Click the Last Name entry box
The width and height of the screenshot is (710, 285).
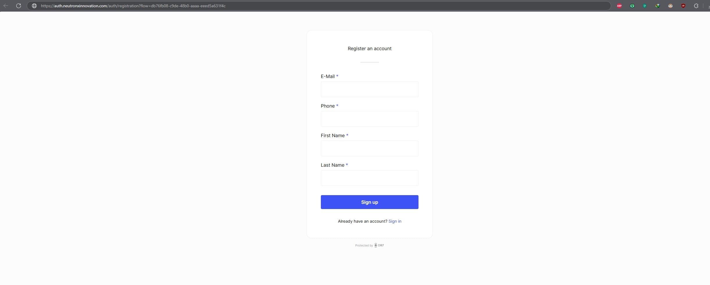369,178
